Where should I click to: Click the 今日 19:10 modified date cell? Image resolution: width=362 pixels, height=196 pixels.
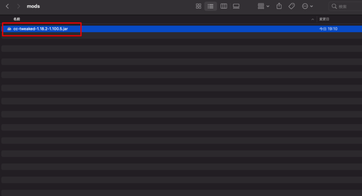point(329,29)
